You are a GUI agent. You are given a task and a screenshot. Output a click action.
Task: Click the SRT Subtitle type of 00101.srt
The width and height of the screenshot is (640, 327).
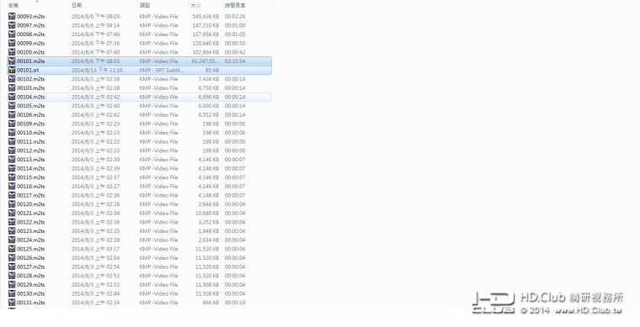[x=162, y=71]
